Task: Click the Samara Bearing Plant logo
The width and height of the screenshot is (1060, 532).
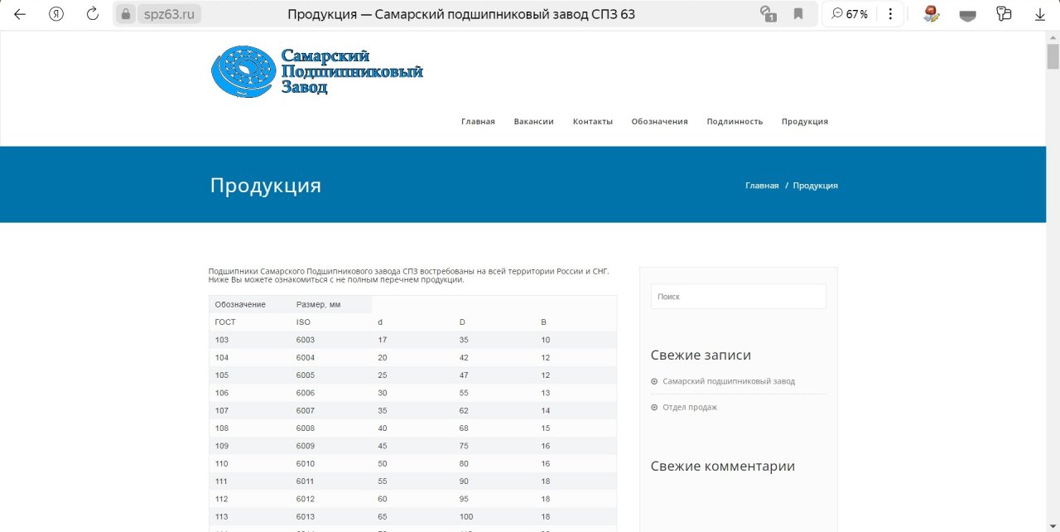Action: coord(316,71)
